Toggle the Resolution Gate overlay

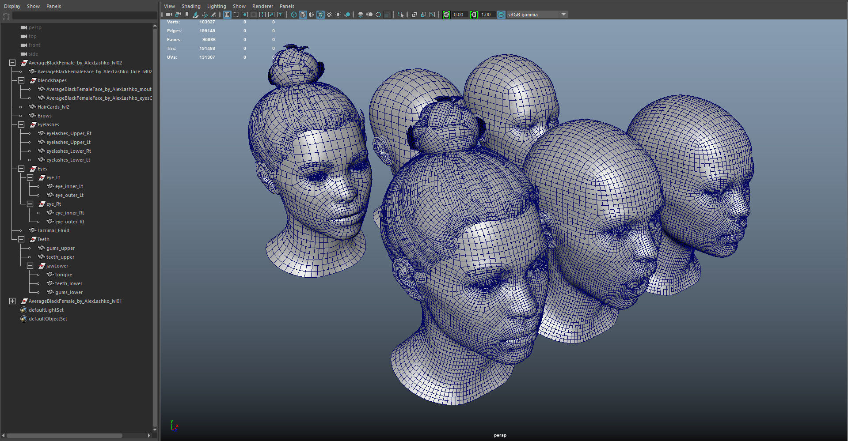(x=245, y=15)
